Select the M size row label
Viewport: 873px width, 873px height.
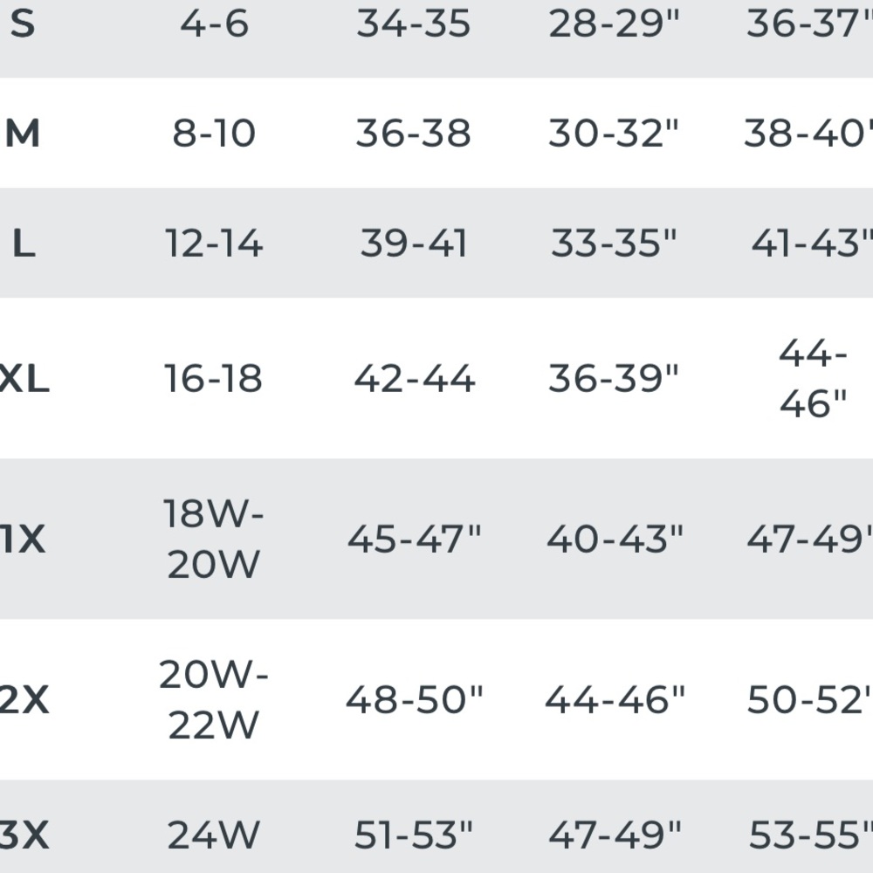23,134
